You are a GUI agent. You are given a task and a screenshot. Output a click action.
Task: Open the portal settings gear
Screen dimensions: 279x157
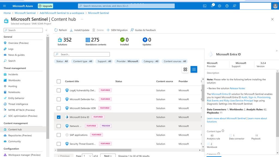220,6
